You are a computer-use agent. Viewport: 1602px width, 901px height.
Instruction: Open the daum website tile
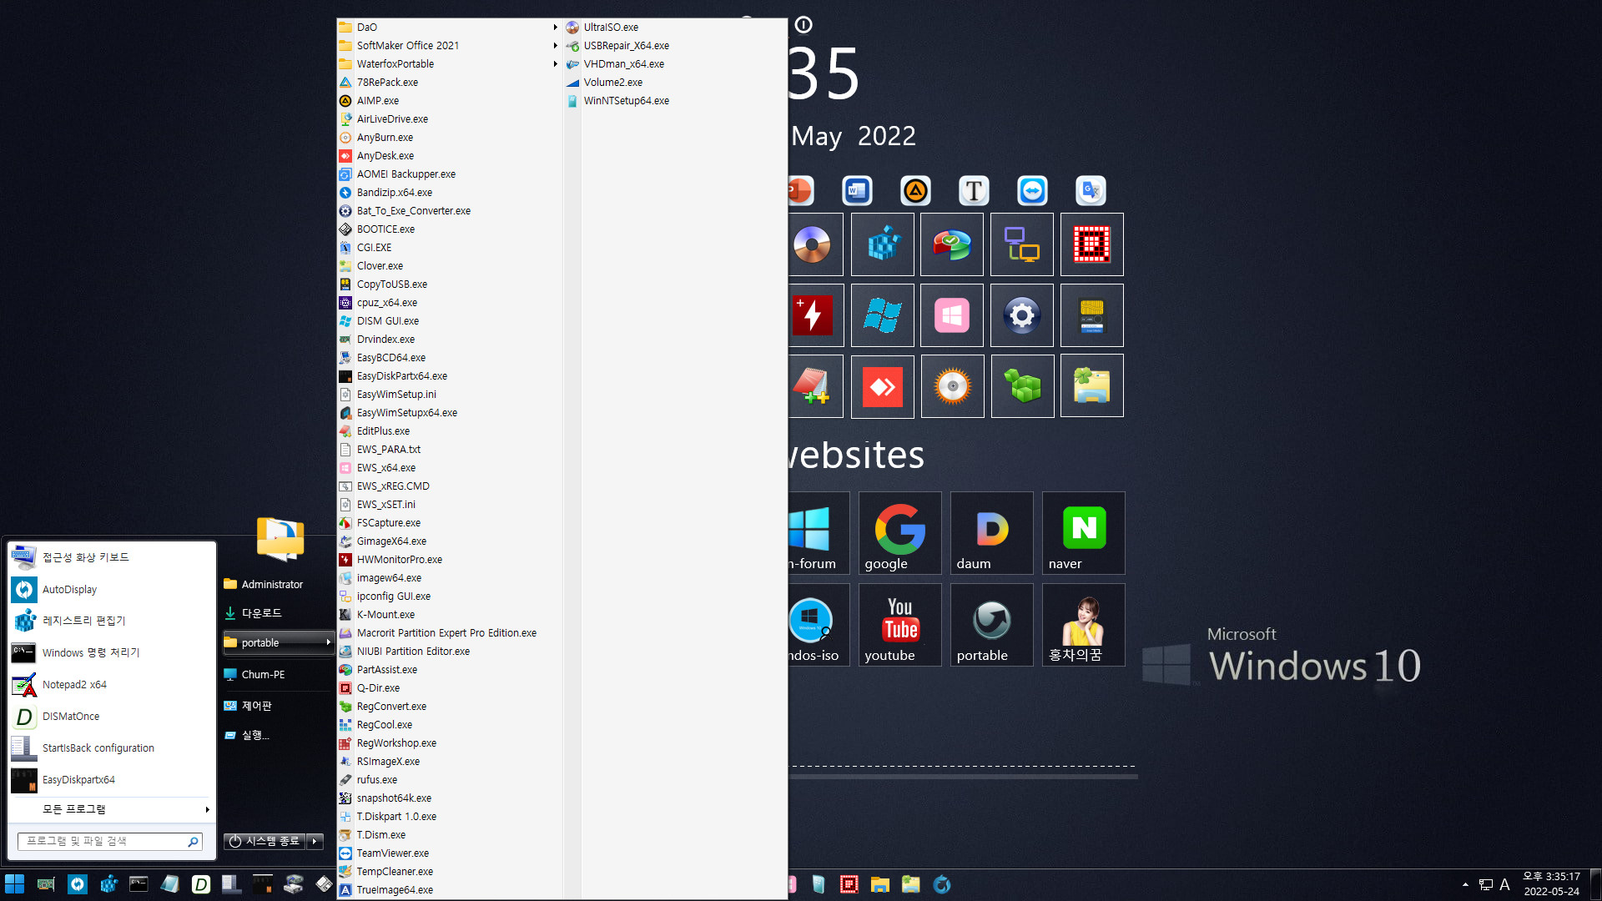pos(991,533)
